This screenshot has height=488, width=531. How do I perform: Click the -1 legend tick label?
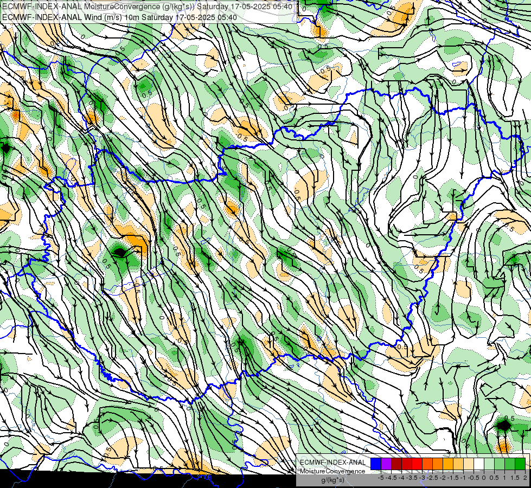[x=463, y=478]
